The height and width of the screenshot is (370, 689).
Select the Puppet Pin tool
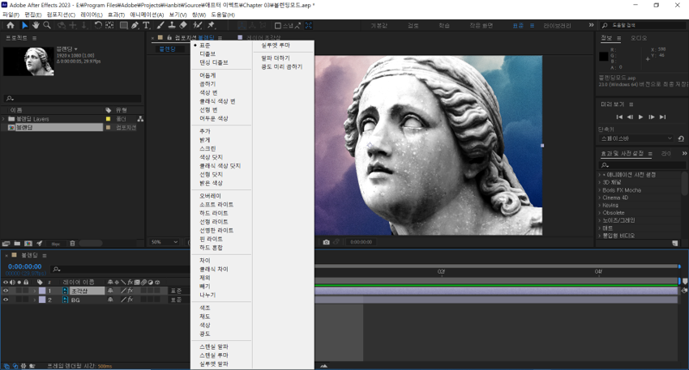211,25
